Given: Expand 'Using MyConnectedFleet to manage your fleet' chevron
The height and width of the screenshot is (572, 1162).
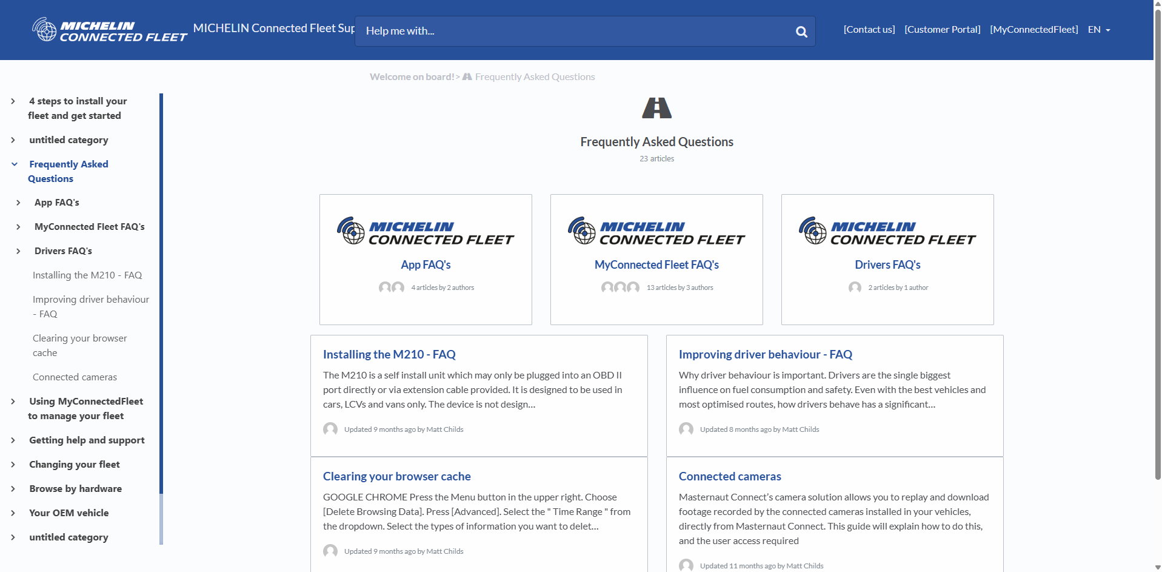Looking at the screenshot, I should coord(13,402).
